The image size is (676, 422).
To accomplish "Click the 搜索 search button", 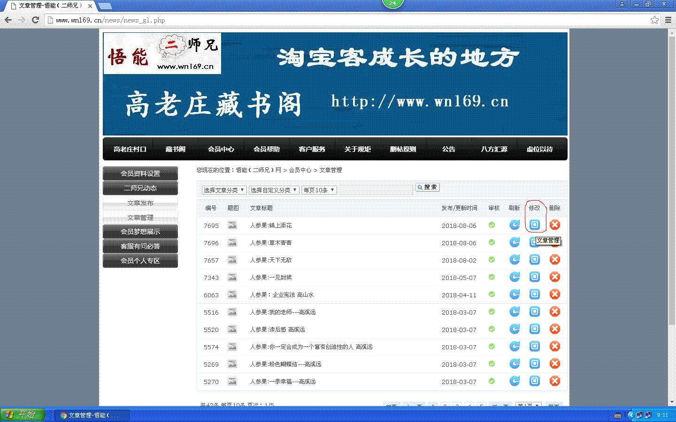I will (x=427, y=187).
